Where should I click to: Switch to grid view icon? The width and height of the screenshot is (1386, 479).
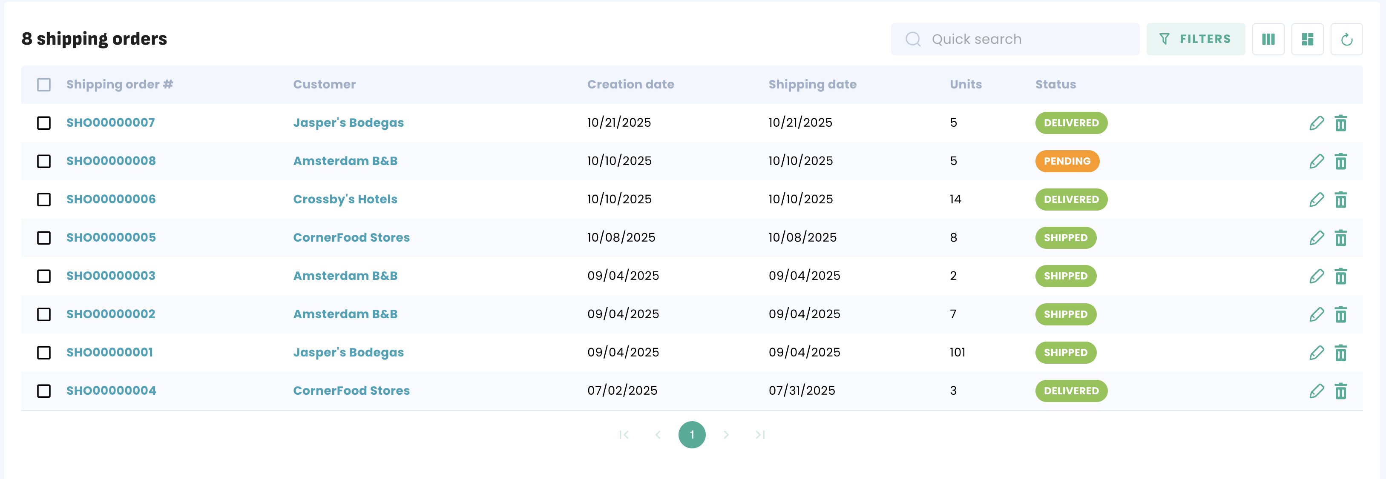coord(1307,39)
